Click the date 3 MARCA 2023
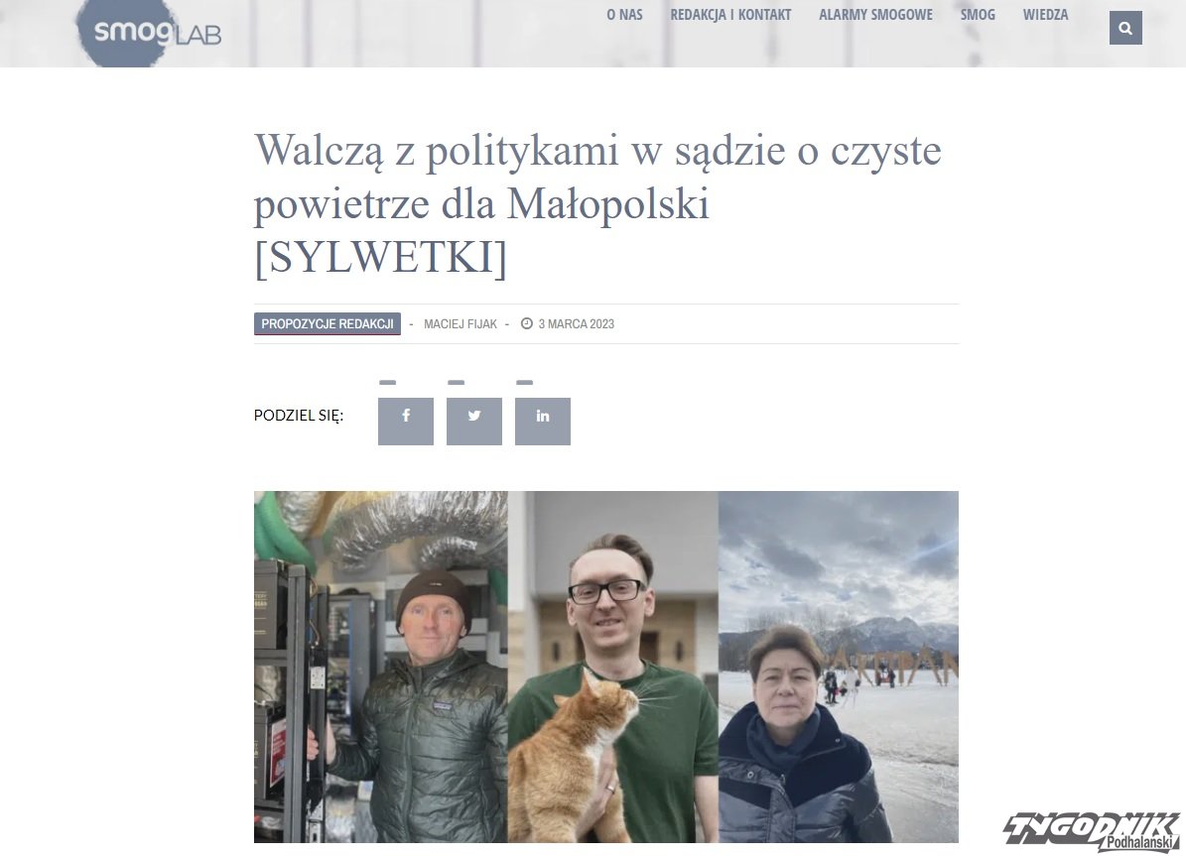This screenshot has height=856, width=1186. coord(577,323)
